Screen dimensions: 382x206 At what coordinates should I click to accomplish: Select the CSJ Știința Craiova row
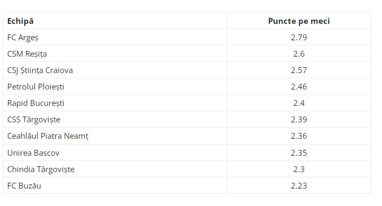(x=187, y=70)
